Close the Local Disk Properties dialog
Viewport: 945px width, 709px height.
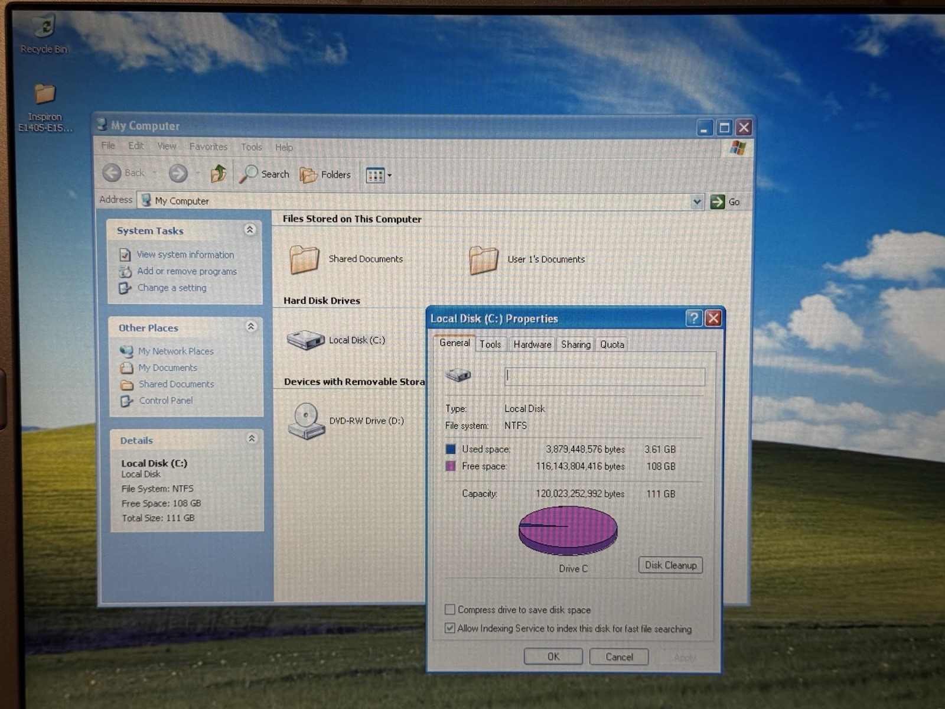click(713, 318)
